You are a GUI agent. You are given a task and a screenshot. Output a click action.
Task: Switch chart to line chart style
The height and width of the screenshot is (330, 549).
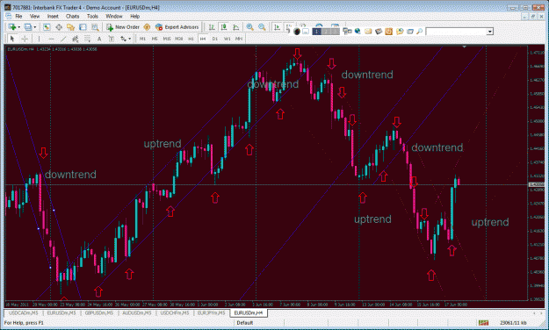click(236, 27)
